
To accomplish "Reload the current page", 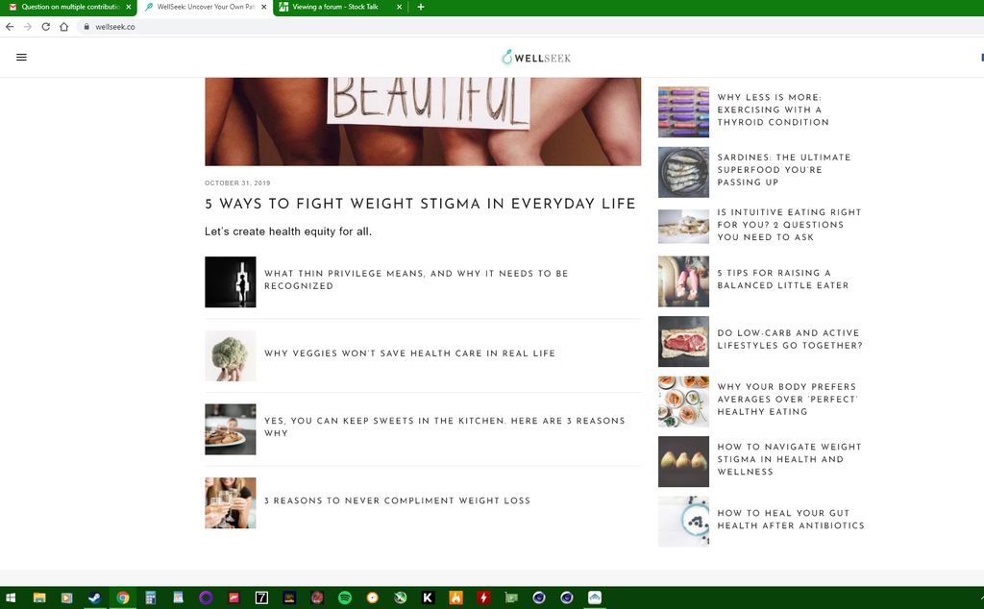I will (x=46, y=26).
